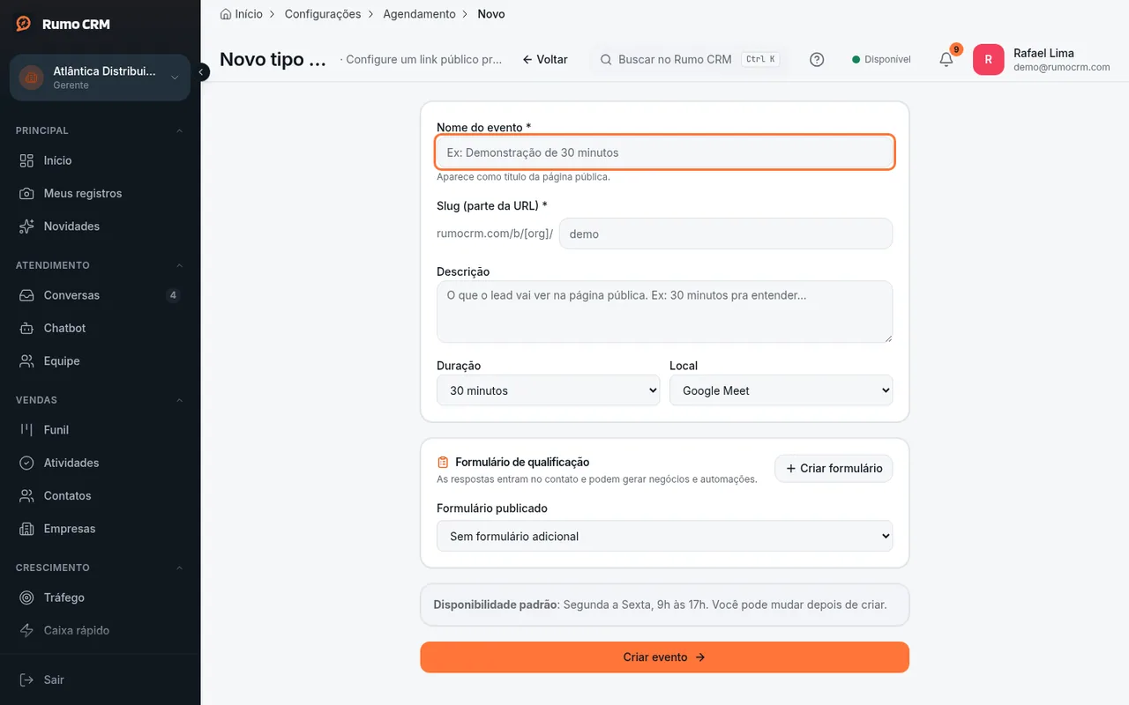
Task: Collapse the ATENDIMENTO section
Action: coord(179,265)
